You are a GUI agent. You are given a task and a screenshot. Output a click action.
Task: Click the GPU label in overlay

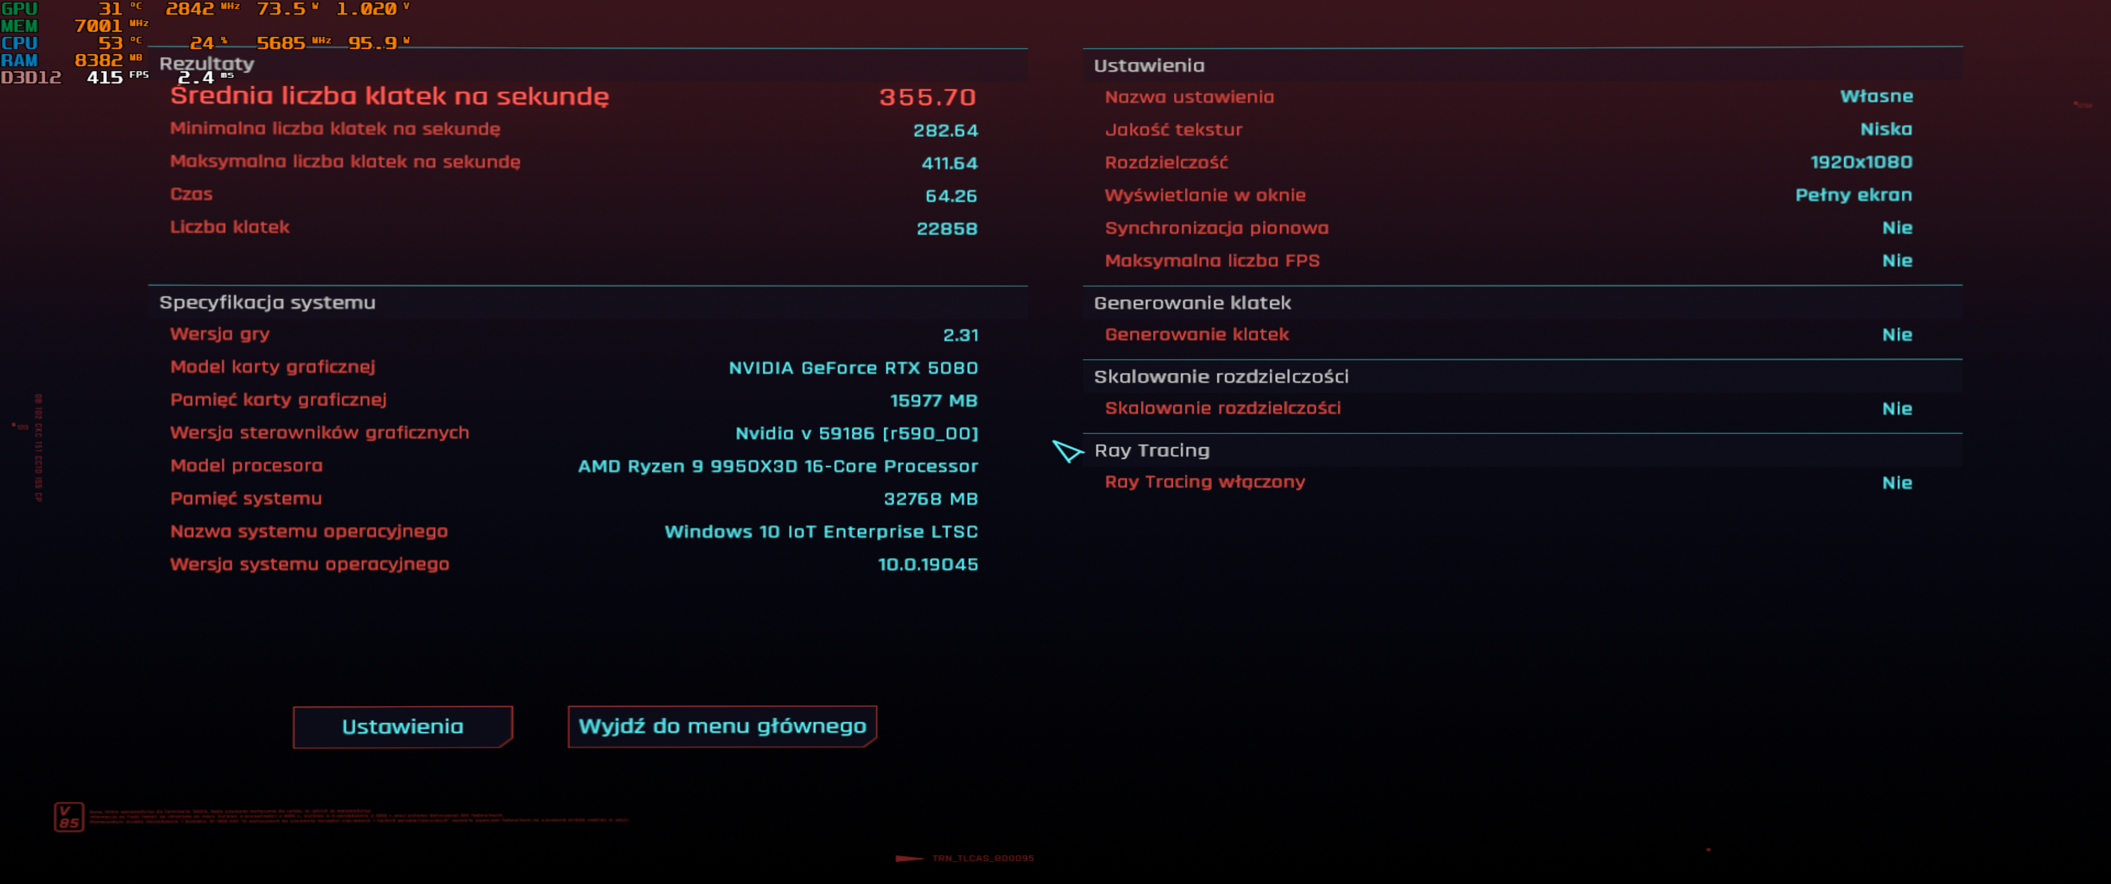tap(20, 9)
